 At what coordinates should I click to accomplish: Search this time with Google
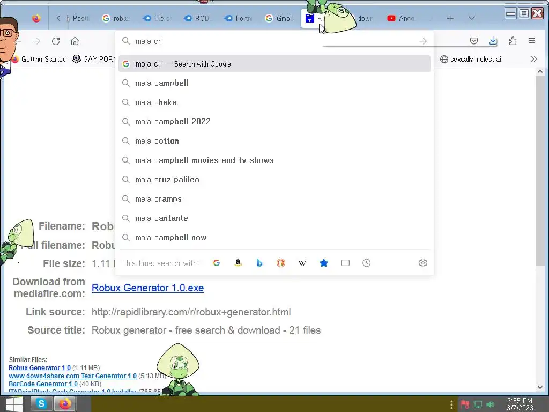click(217, 263)
